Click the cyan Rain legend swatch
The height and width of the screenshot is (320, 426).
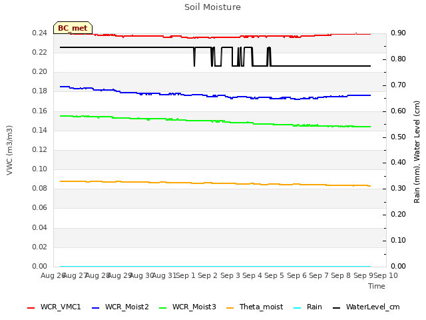(298, 308)
